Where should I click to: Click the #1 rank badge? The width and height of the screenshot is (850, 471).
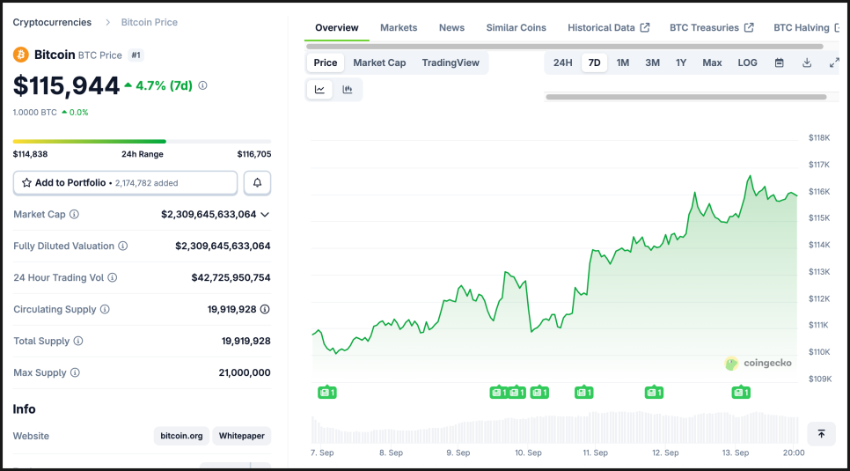coord(136,55)
